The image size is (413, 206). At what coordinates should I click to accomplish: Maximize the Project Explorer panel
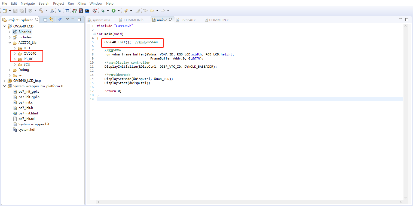tap(79, 20)
